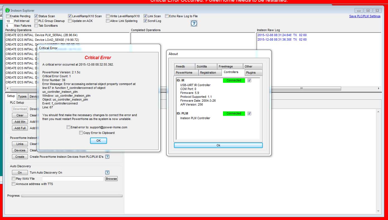Click the USB-UIRT IR Controller text
The height and width of the screenshot is (220, 388).
195,85
